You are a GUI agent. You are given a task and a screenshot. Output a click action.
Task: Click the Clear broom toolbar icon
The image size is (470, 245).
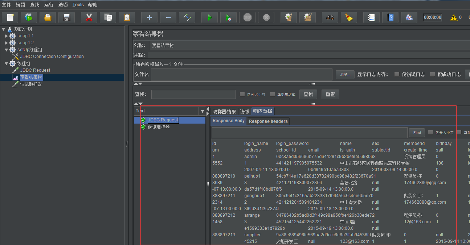coord(349,17)
